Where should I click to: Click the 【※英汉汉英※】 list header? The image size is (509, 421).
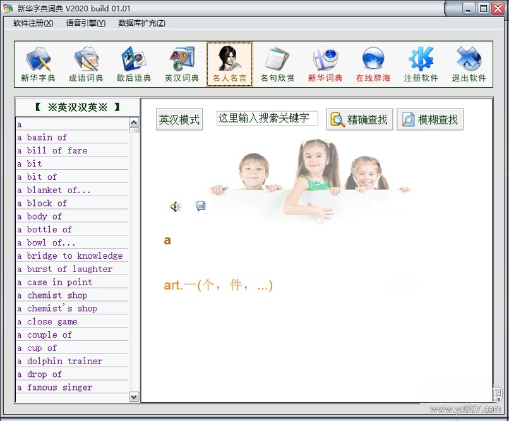pyautogui.click(x=77, y=107)
